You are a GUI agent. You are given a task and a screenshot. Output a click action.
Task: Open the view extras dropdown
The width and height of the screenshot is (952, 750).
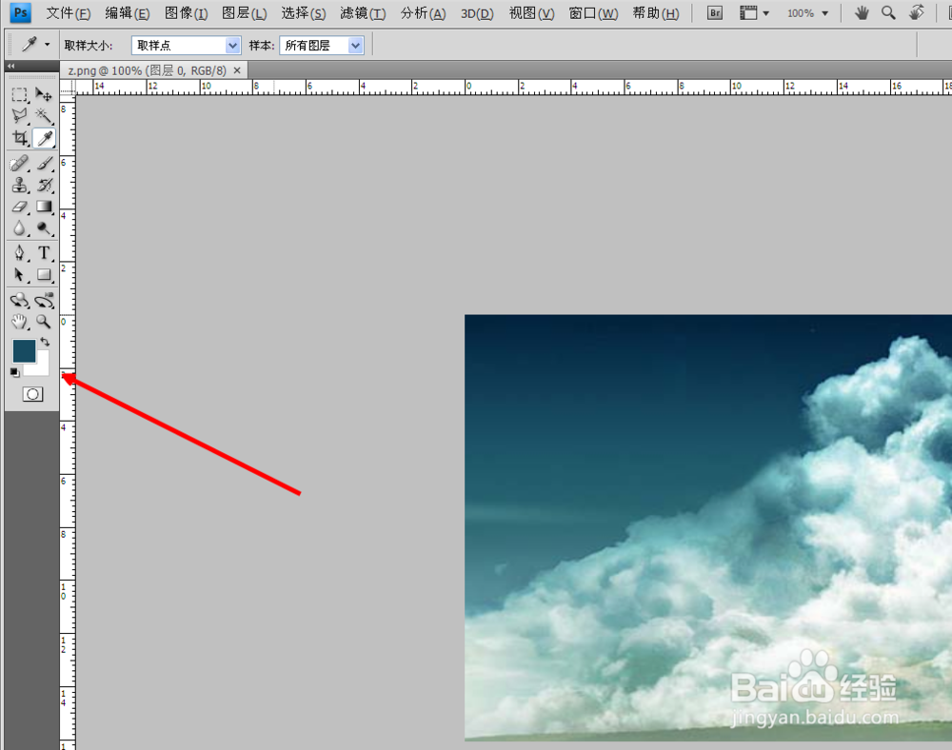click(754, 12)
